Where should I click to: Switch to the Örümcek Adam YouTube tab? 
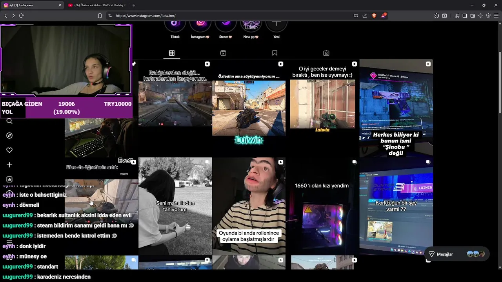(97, 5)
